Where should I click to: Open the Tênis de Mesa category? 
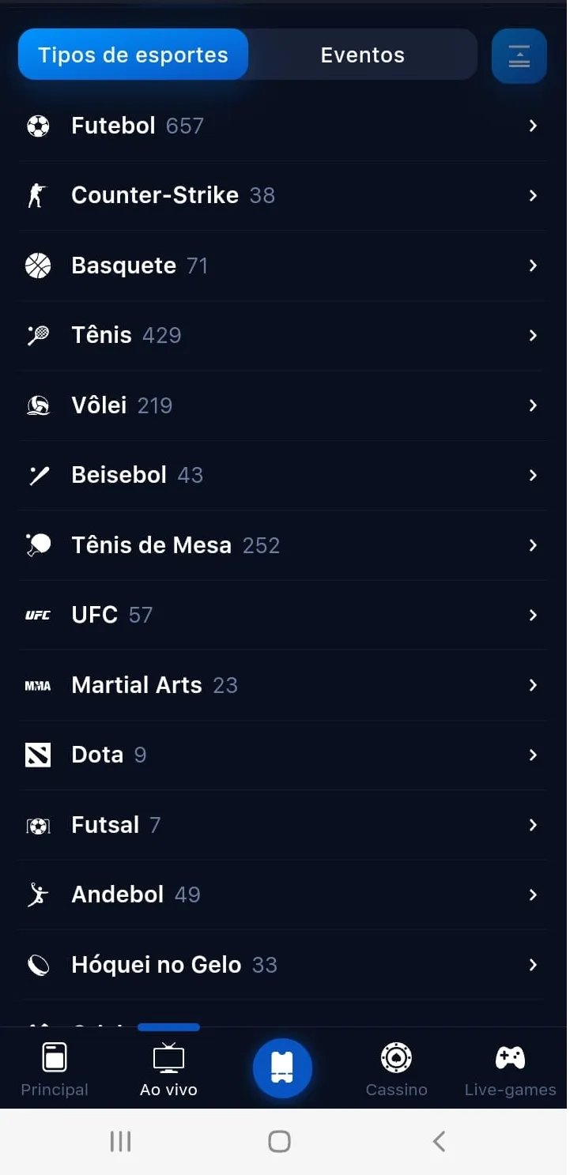(283, 545)
